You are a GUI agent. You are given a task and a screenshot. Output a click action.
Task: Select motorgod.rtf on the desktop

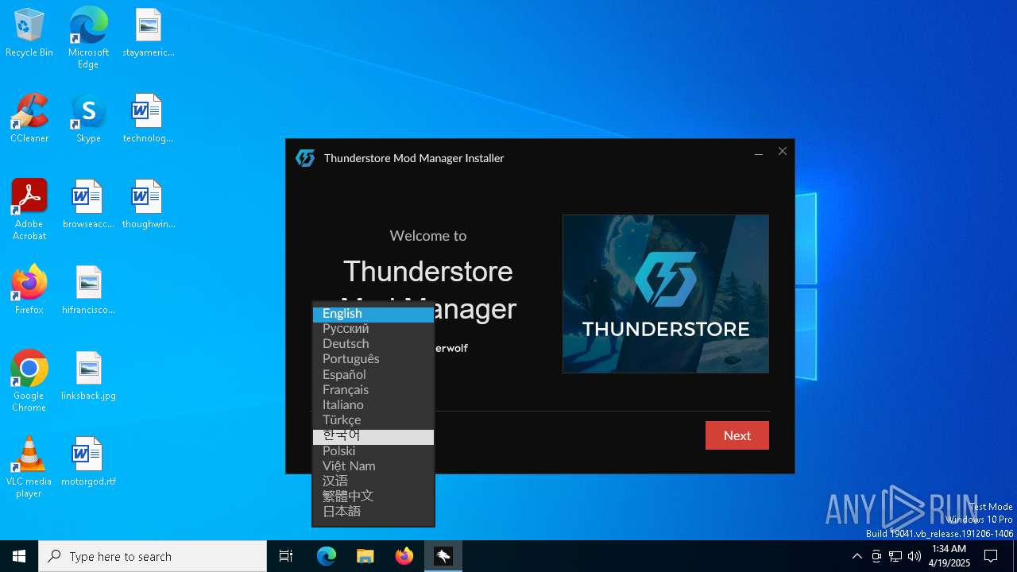pyautogui.click(x=88, y=462)
